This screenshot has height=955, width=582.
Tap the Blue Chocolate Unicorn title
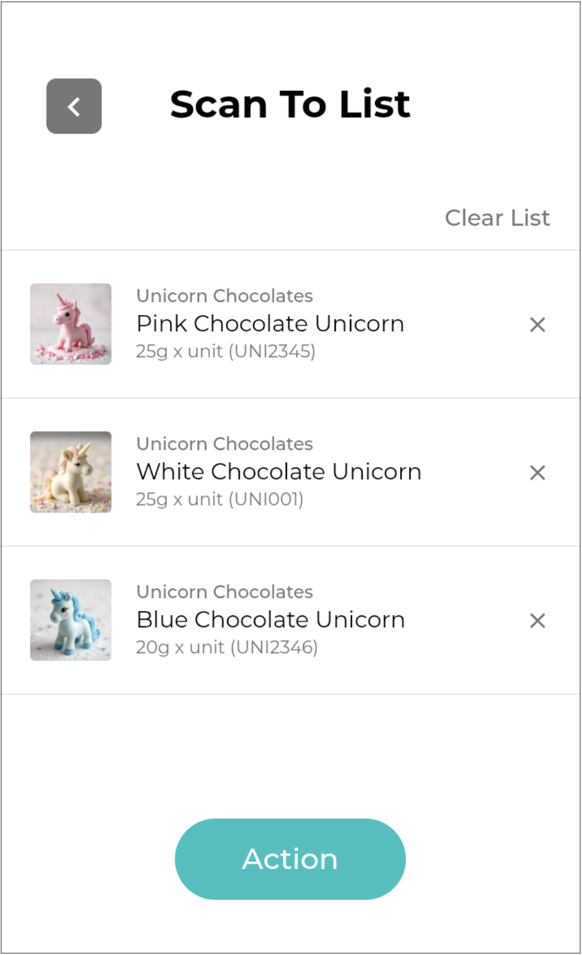pos(271,620)
